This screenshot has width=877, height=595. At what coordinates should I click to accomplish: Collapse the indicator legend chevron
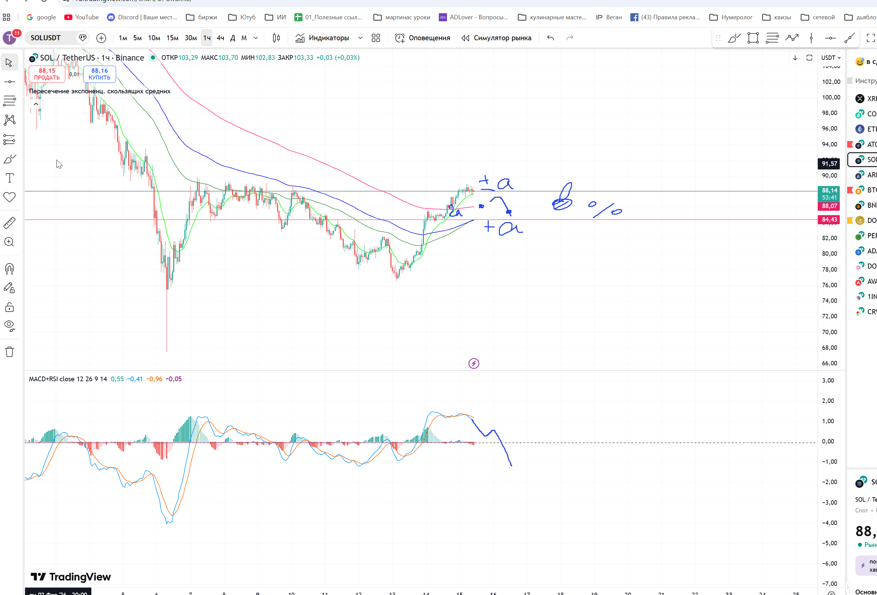point(36,104)
